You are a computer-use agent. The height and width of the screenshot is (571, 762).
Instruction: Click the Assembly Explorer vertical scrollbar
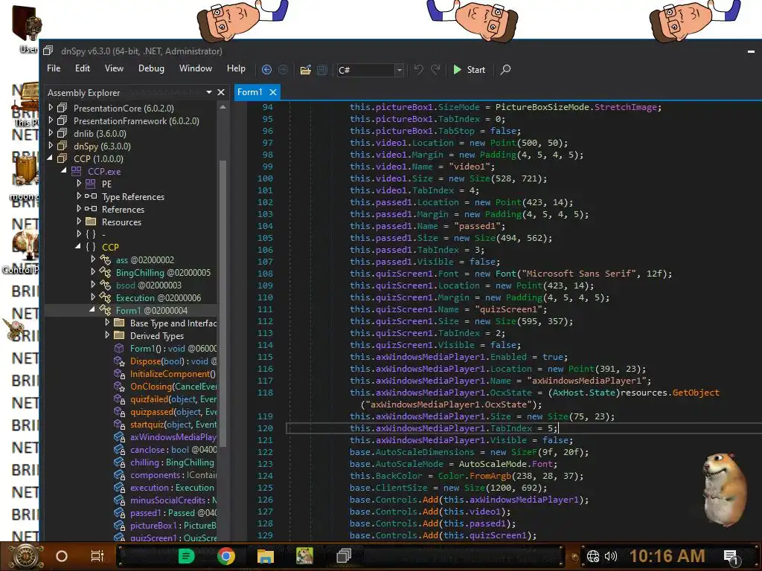point(223,303)
